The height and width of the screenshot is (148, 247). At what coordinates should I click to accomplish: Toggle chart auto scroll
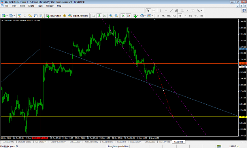123,16
